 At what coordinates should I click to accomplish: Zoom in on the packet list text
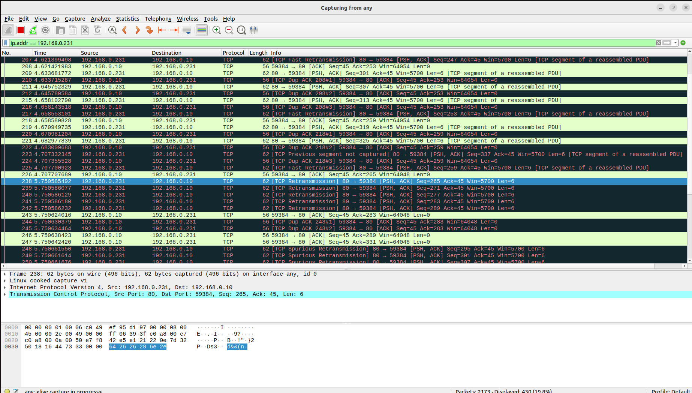coord(216,30)
